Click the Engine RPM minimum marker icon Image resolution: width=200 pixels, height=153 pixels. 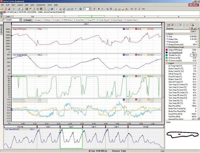click(x=124, y=29)
